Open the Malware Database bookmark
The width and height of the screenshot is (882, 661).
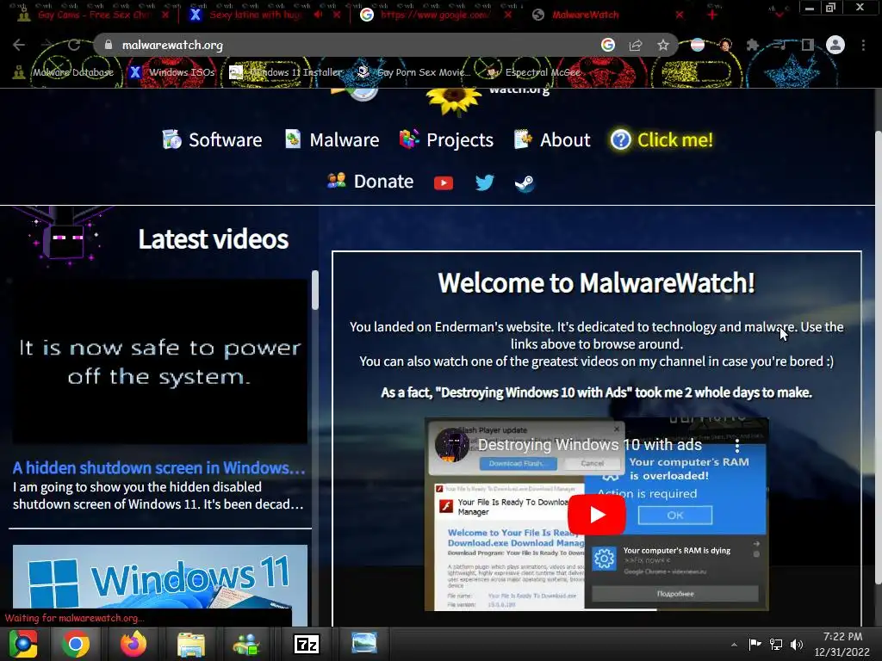(64, 72)
